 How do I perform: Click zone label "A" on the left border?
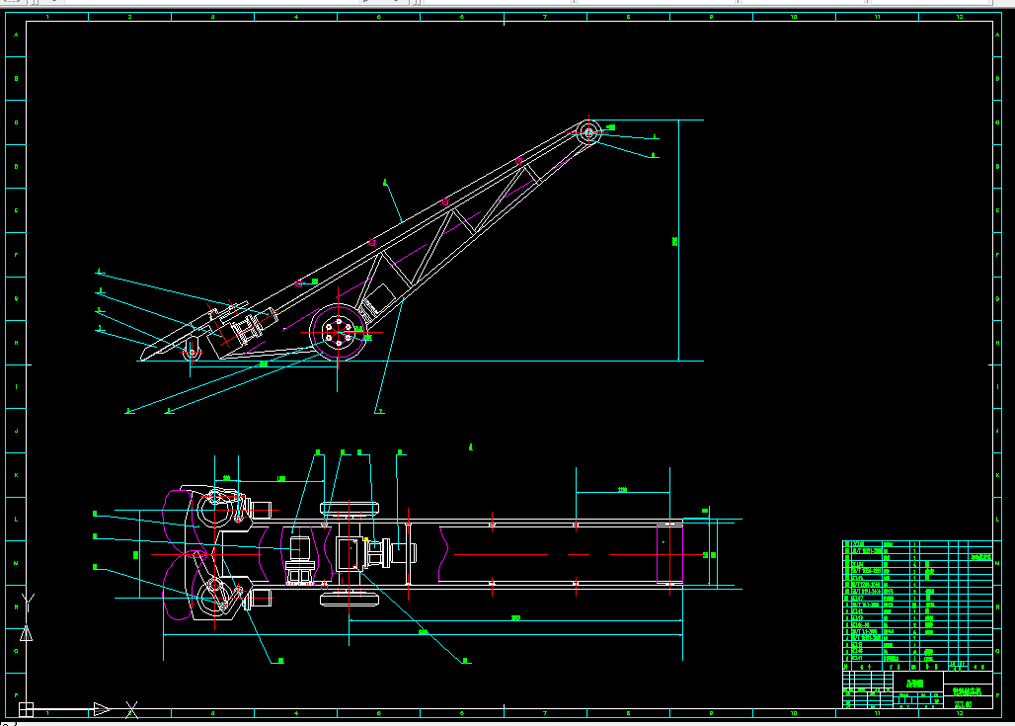click(16, 35)
